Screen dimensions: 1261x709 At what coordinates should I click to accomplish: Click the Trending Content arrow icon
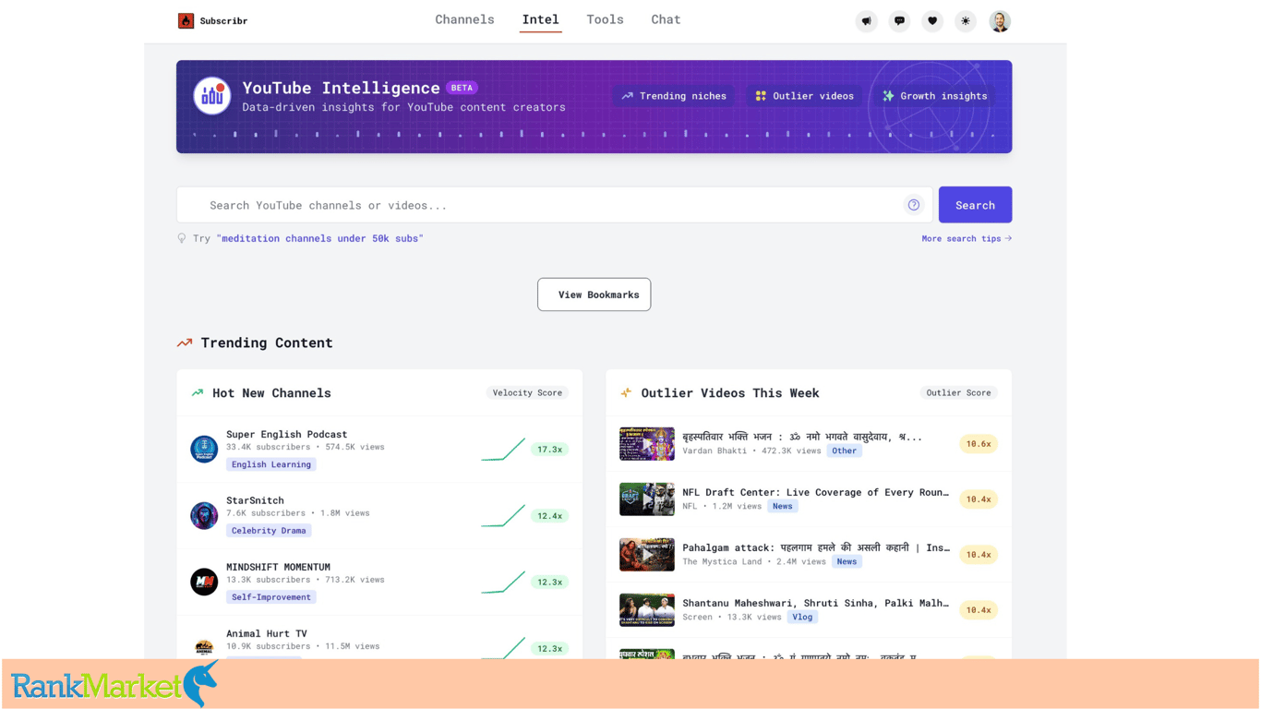point(185,342)
